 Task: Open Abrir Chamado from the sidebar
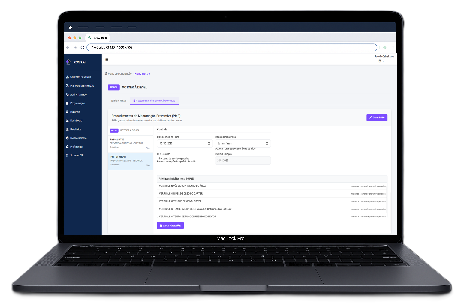click(x=78, y=94)
